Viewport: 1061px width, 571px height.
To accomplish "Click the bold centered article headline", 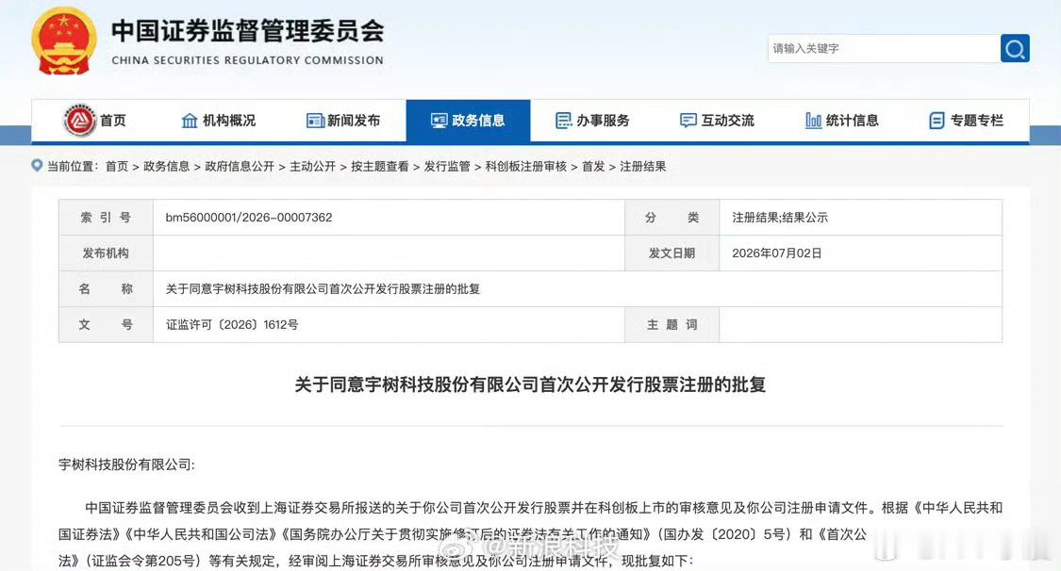I will (x=530, y=384).
